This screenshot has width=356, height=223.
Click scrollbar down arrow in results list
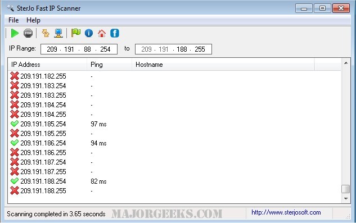pyautogui.click(x=346, y=198)
